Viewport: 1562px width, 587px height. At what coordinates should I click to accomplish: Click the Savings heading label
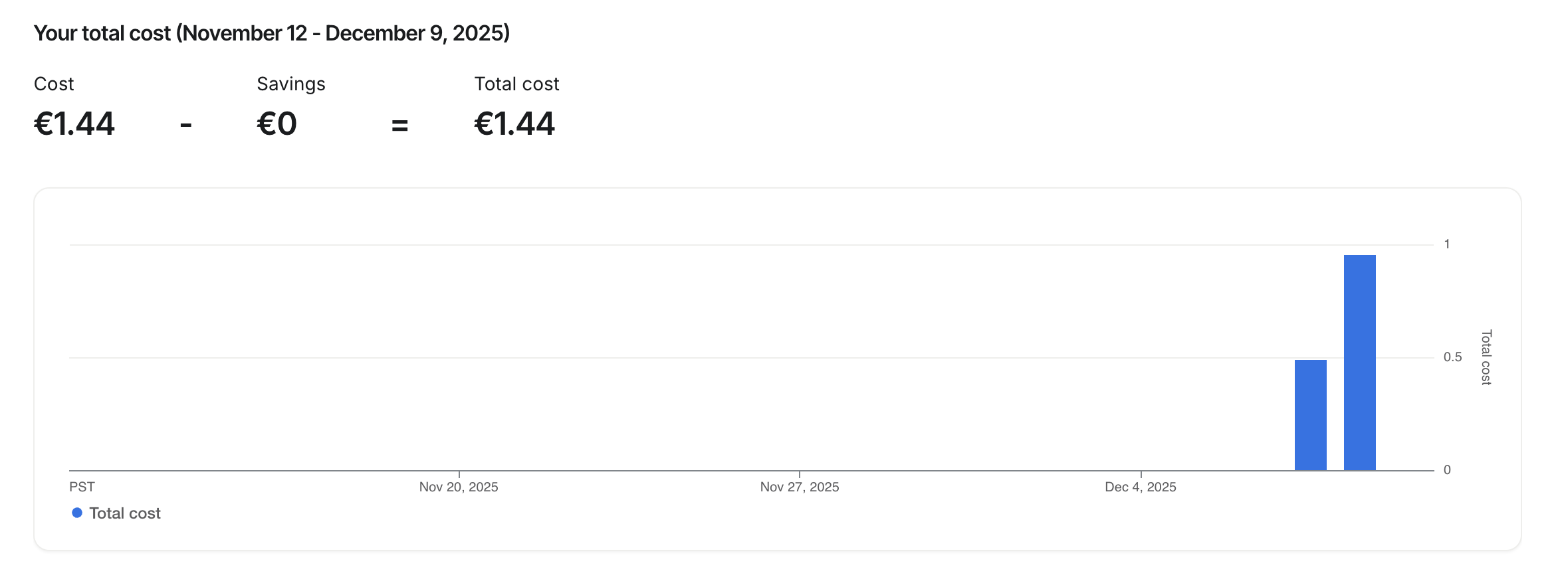(291, 84)
